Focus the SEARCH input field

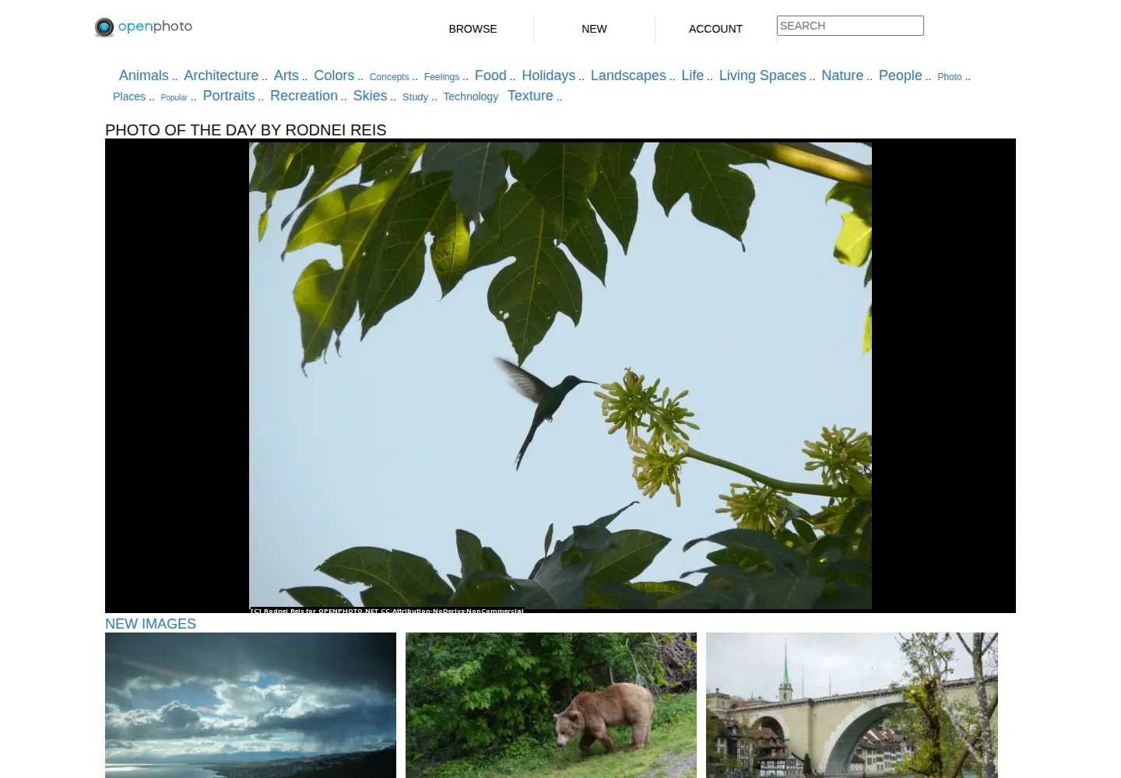tap(850, 26)
